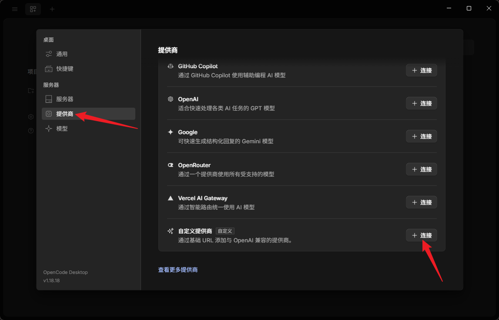Click the OpenAI logo icon
The width and height of the screenshot is (499, 320).
(171, 99)
